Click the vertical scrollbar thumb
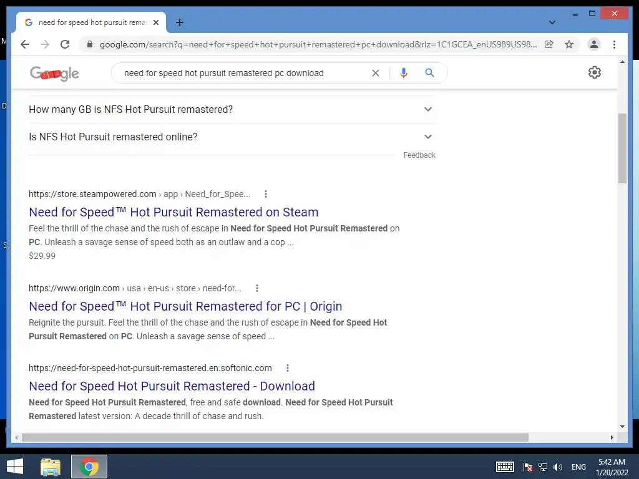This screenshot has width=639, height=479. point(622,148)
